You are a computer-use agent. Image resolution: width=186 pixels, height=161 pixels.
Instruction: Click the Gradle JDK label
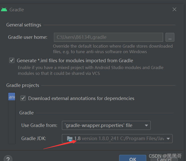tap(34, 139)
